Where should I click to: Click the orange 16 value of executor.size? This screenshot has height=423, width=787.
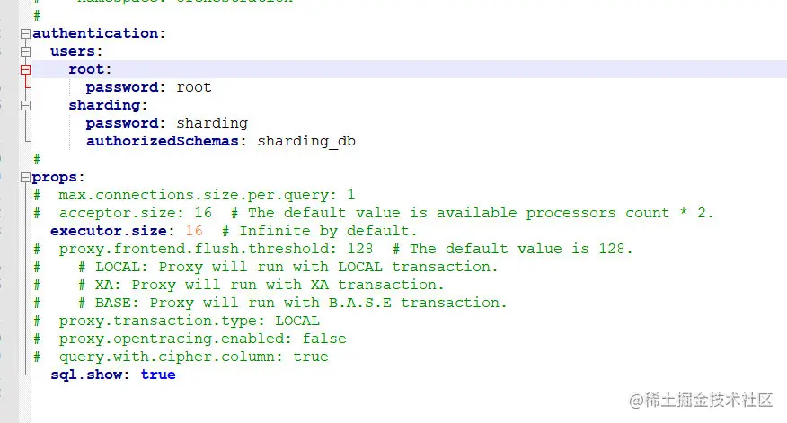pyautogui.click(x=194, y=231)
